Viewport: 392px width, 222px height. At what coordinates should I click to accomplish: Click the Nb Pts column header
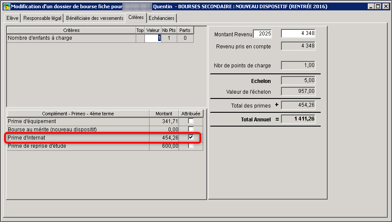(x=169, y=30)
